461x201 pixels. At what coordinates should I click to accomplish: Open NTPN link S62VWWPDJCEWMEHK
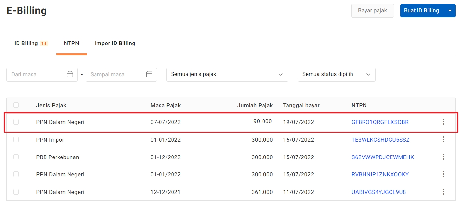[383, 157]
